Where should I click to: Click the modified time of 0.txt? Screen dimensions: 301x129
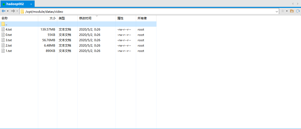90,35
